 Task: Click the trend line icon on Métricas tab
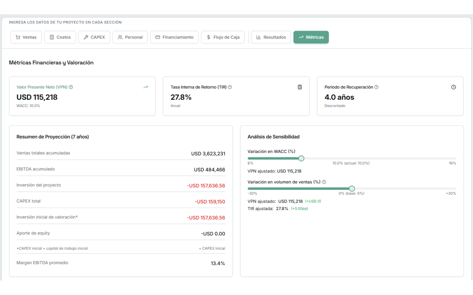[301, 37]
